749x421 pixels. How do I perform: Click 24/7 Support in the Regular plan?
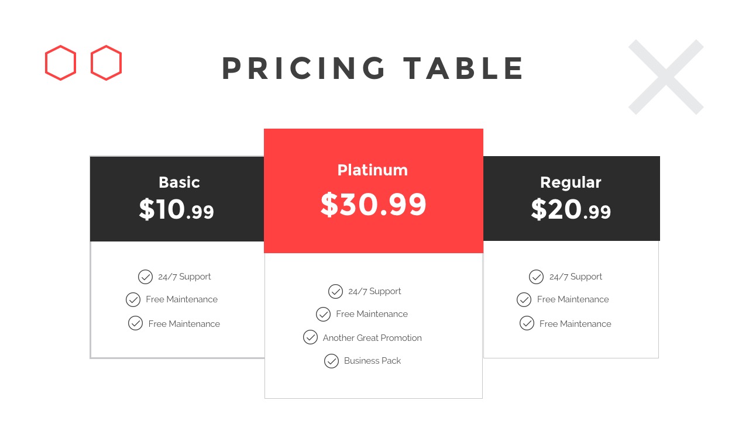tap(576, 277)
